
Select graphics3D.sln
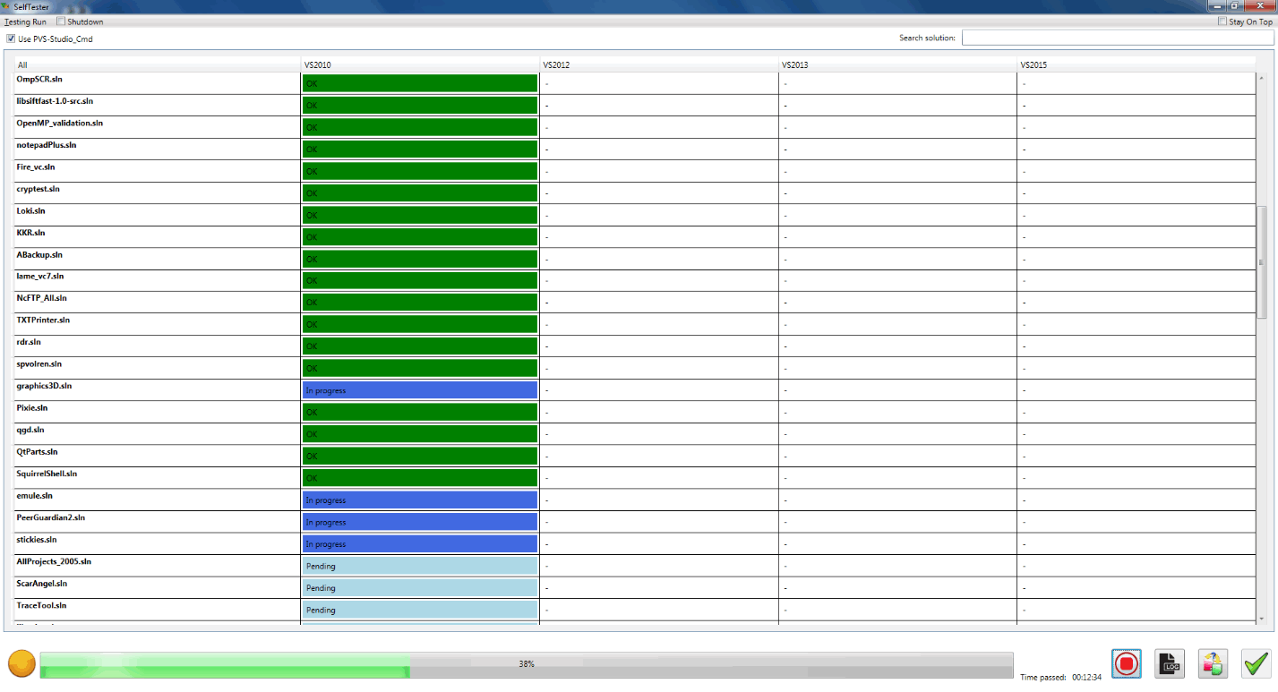coord(635,390)
